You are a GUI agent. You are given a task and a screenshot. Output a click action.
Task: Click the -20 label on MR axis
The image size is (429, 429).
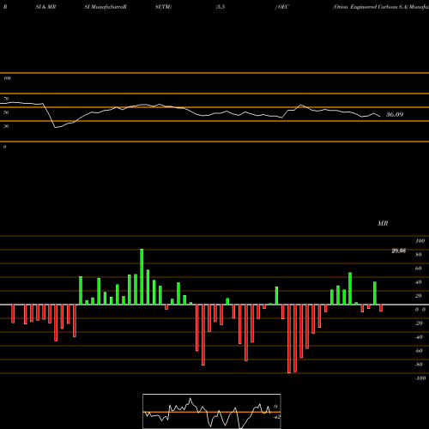click(x=419, y=323)
